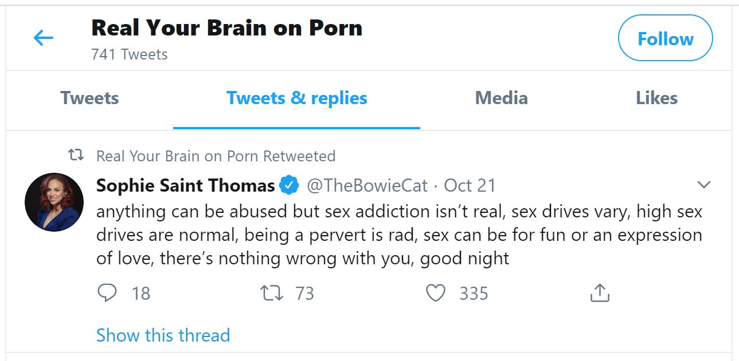This screenshot has width=739, height=361.
Task: Open the tweet options chevron menu
Action: (x=703, y=185)
